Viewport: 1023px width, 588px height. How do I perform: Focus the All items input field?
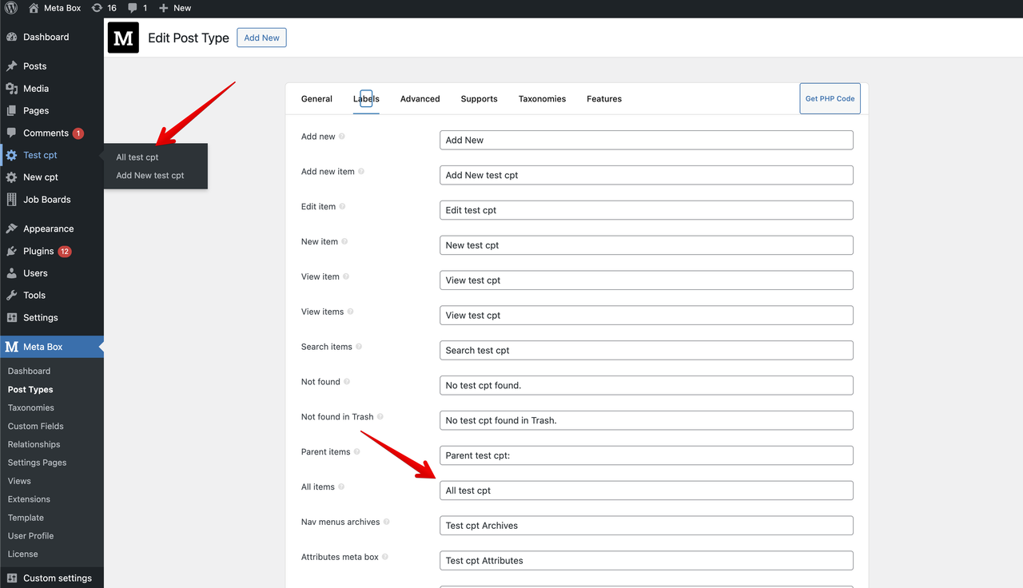click(x=647, y=491)
